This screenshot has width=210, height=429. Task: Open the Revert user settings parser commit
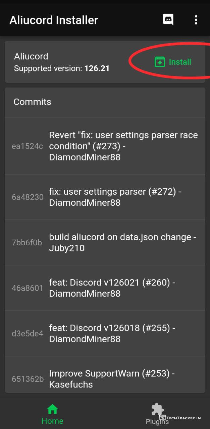(x=123, y=146)
